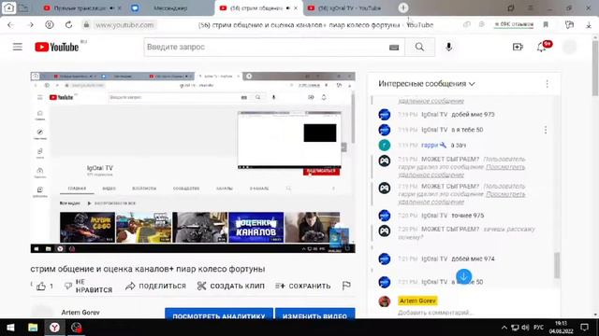Click ИЗМЕНИТЬ ВИДЕО button
This screenshot has width=599, height=336.
tap(314, 315)
